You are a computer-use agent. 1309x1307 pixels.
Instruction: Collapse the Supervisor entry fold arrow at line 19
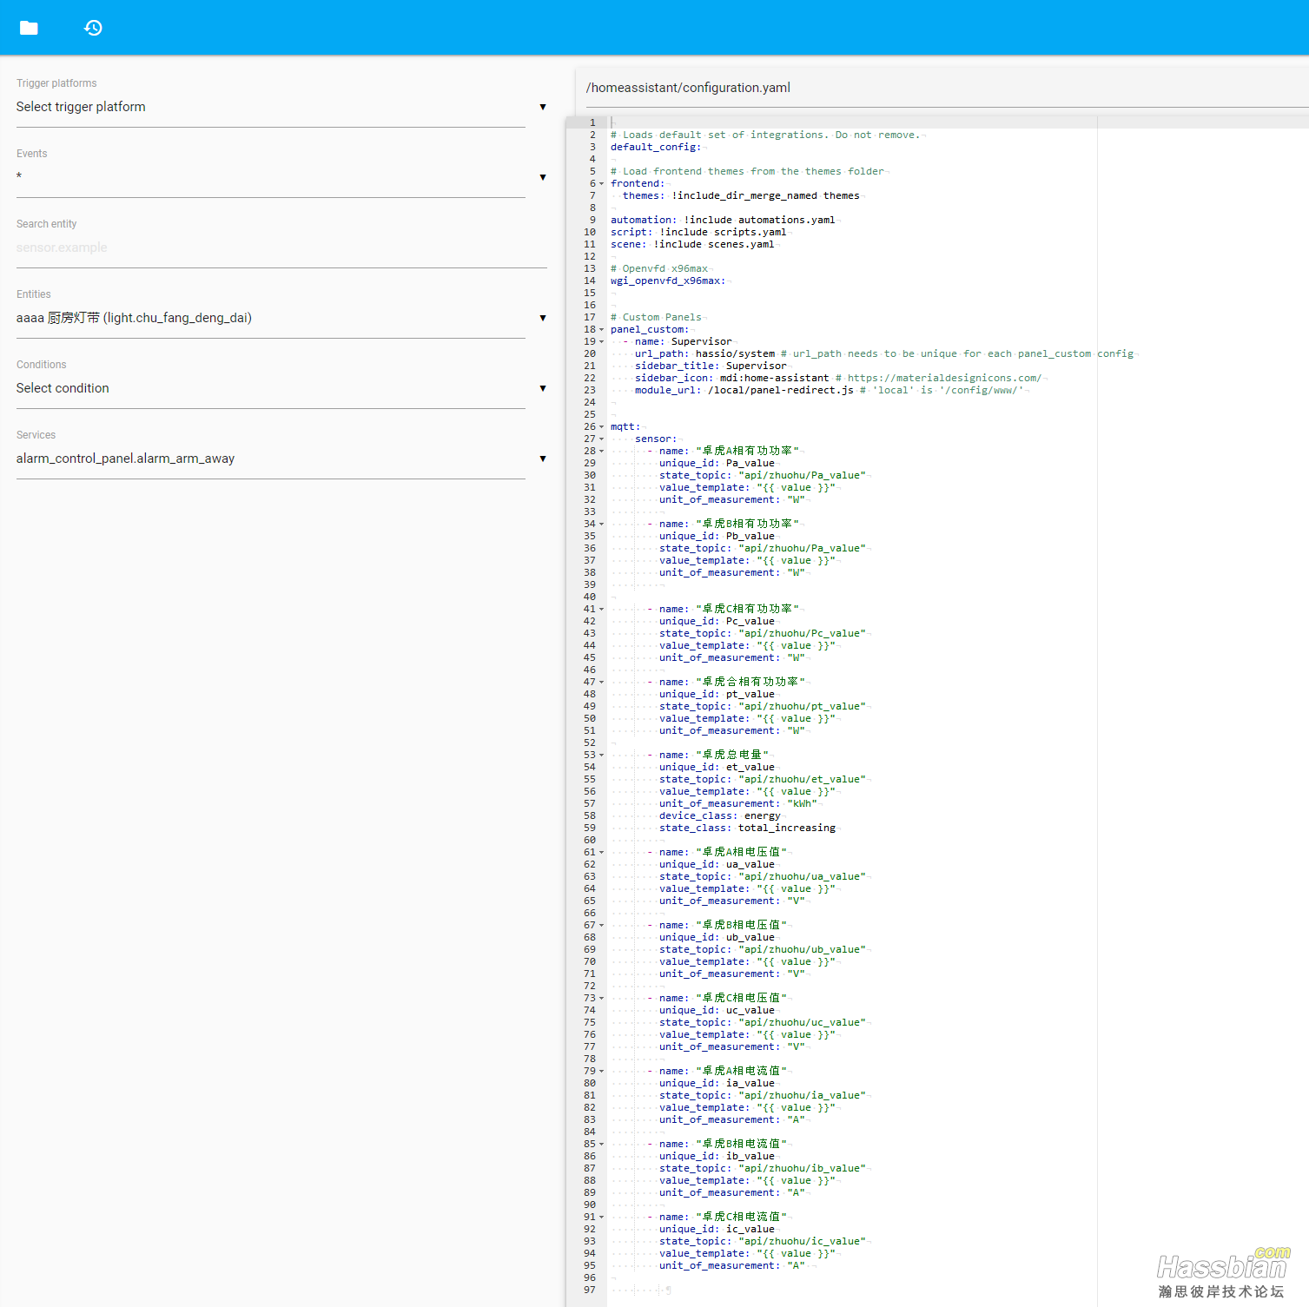[x=602, y=342]
